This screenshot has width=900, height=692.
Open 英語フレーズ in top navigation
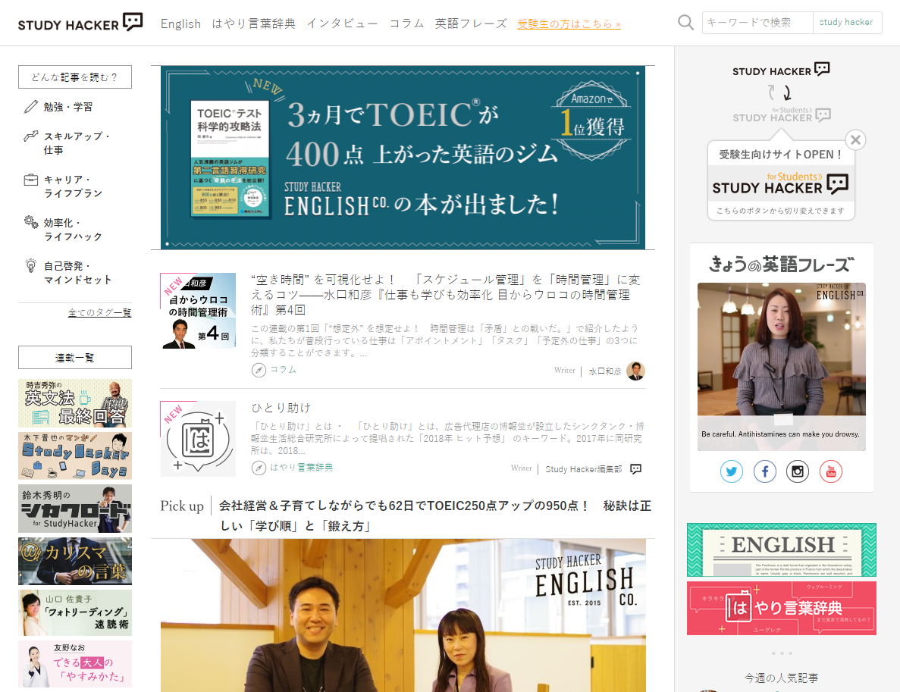[471, 23]
